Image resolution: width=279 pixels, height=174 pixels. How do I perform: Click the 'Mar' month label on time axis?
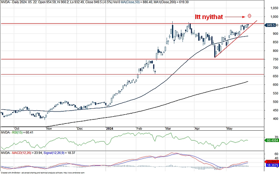(168, 129)
